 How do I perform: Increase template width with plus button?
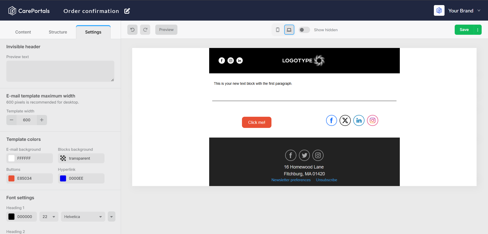pyautogui.click(x=42, y=120)
